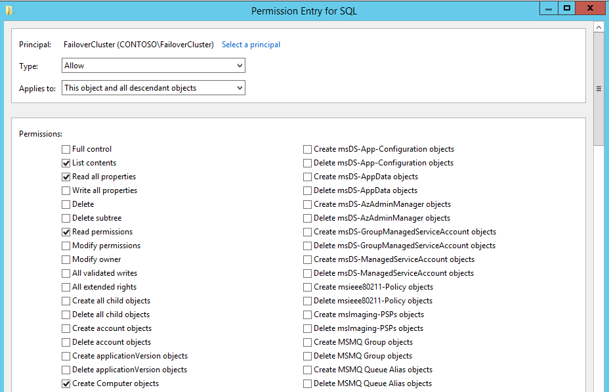Image resolution: width=609 pixels, height=392 pixels.
Task: Check Delete msDS-AppData objects
Action: (x=307, y=191)
